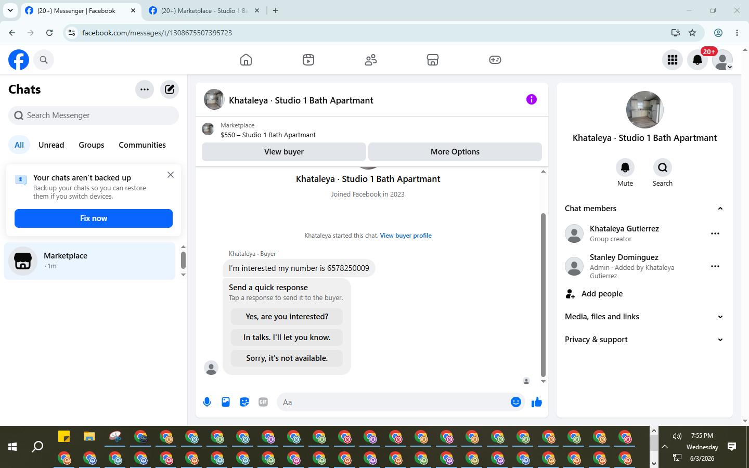This screenshot has height=468, width=749.
Task: Bookmark this page with star icon
Action: [x=692, y=33]
